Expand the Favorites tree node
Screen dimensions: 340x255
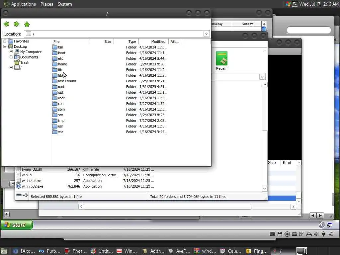(x=5, y=41)
